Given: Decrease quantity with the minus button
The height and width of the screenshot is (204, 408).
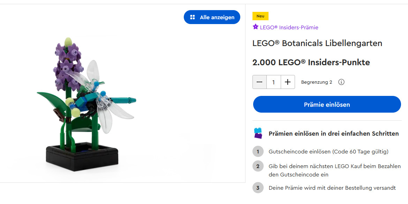Looking at the screenshot, I should (x=259, y=82).
